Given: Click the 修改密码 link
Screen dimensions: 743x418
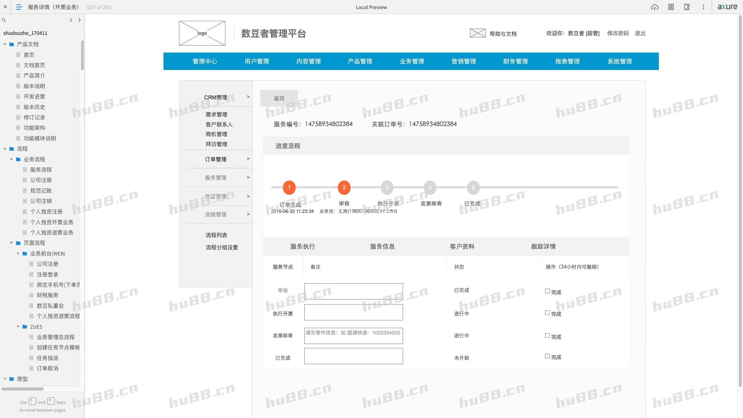Looking at the screenshot, I should (618, 33).
